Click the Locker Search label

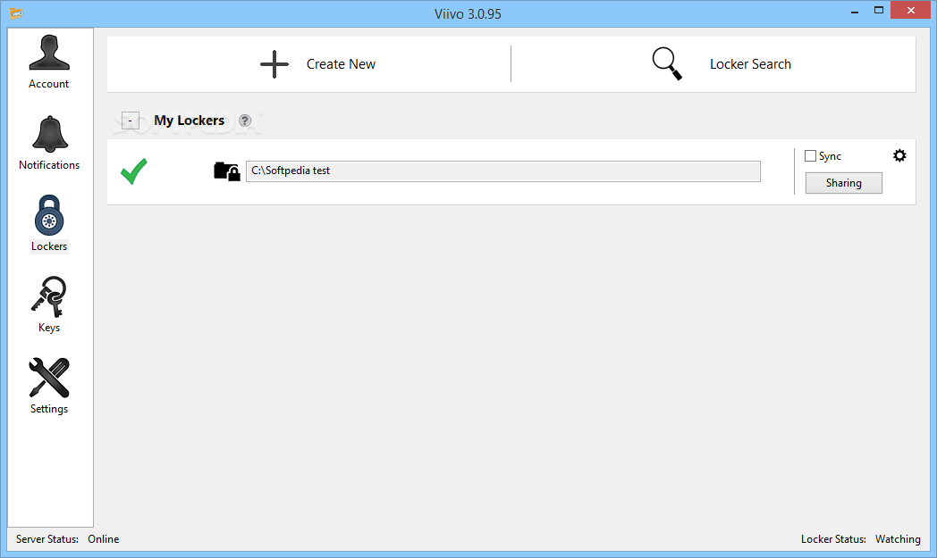coord(750,64)
